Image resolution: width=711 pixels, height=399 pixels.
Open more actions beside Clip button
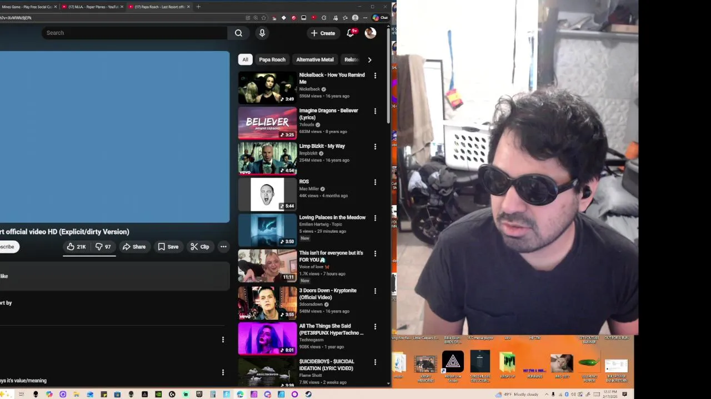click(223, 247)
